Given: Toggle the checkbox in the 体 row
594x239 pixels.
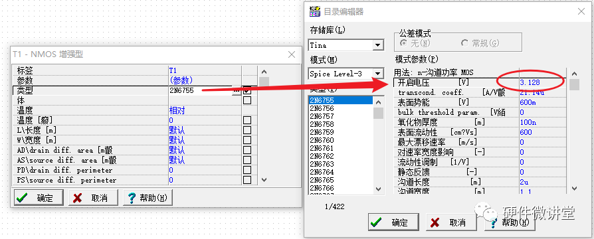Looking at the screenshot, I should pyautogui.click(x=247, y=100).
